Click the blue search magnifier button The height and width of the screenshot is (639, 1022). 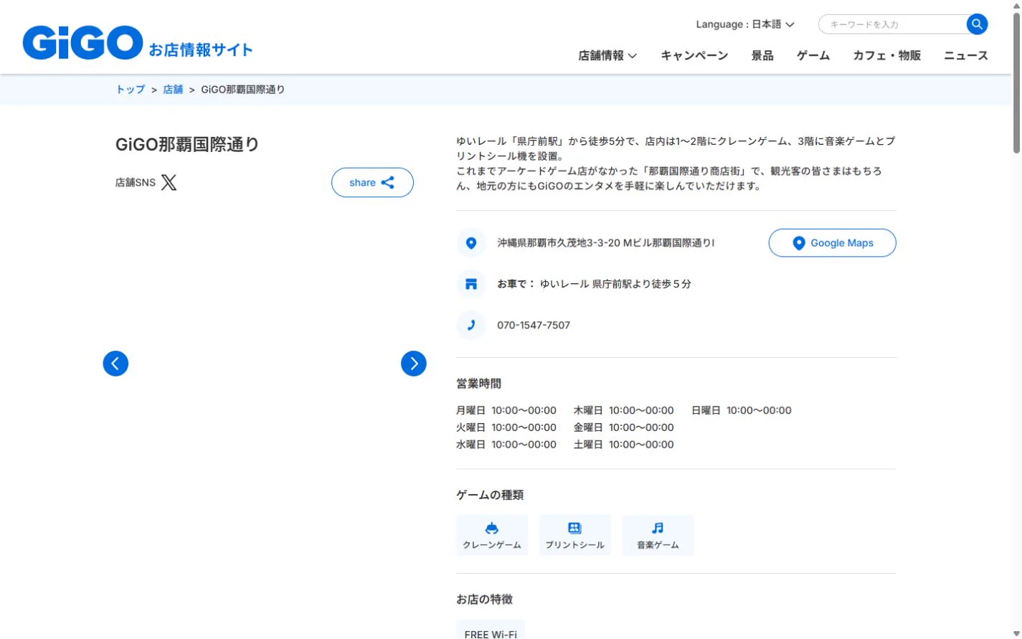pyautogui.click(x=977, y=24)
